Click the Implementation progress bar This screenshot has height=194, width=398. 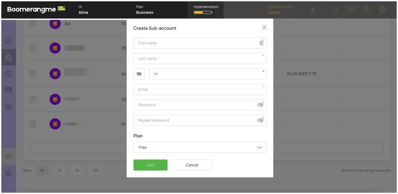click(203, 12)
